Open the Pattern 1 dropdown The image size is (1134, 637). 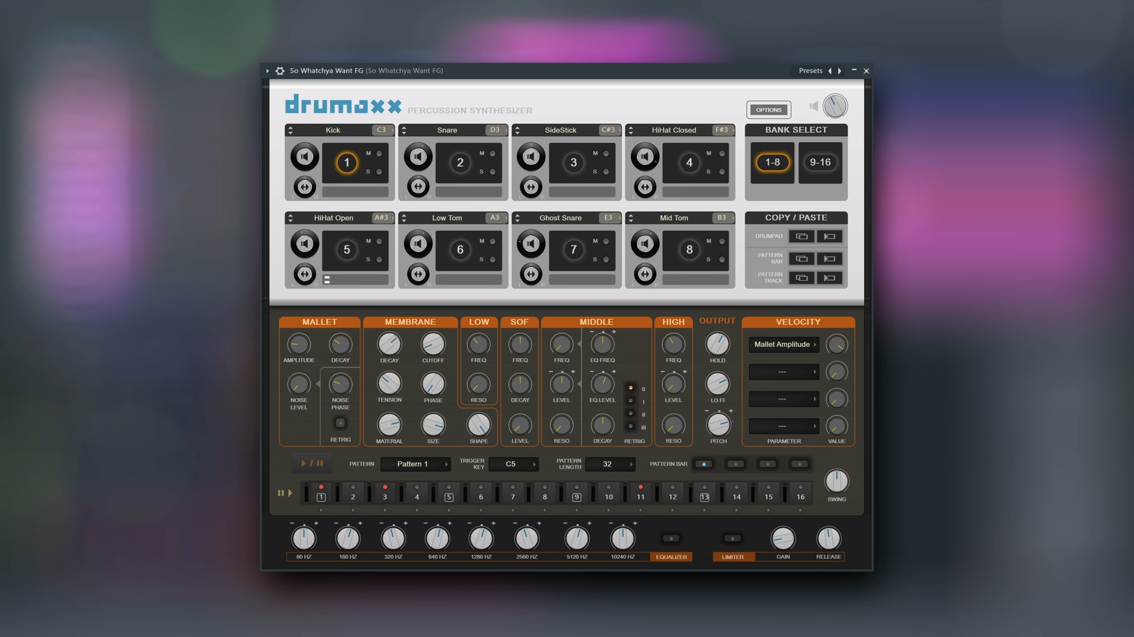416,464
